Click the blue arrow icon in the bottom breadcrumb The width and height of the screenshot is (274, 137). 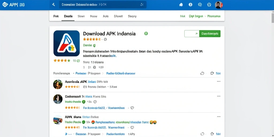pos(66,134)
